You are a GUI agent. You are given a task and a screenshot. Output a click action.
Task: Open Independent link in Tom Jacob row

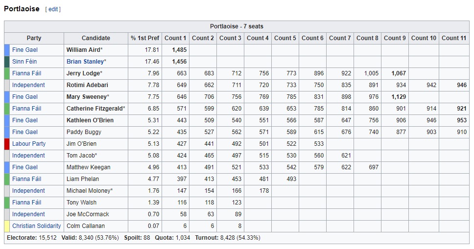28,156
